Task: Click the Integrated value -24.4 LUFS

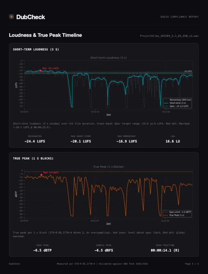Action: tap(35, 141)
